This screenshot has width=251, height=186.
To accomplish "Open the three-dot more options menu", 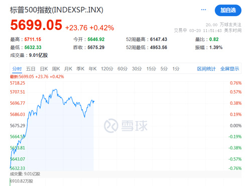I will point(203,10).
